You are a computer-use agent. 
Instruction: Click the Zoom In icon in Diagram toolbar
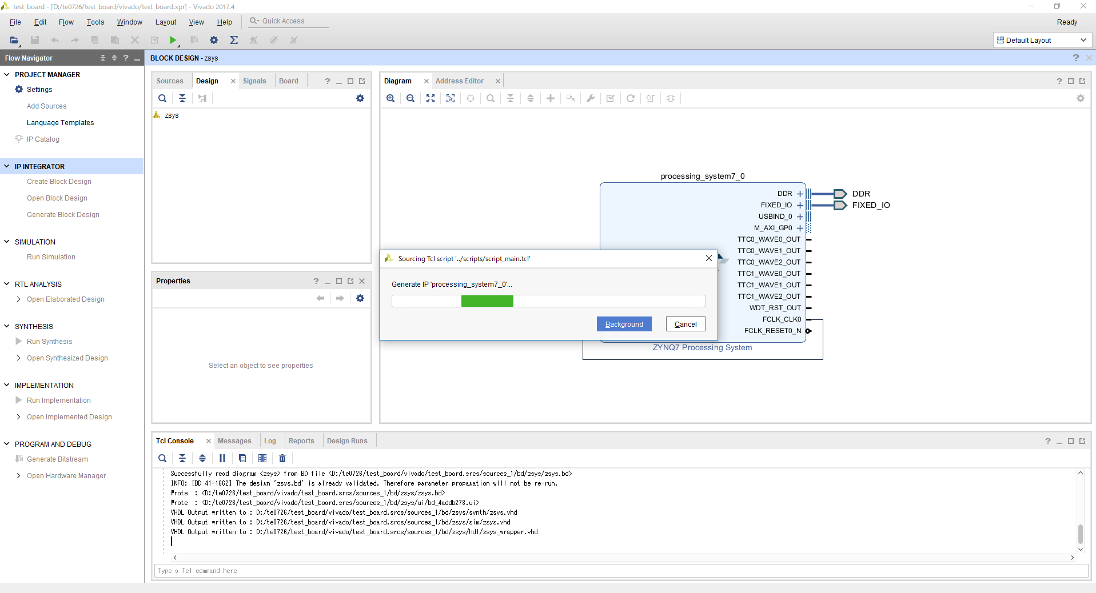point(390,98)
